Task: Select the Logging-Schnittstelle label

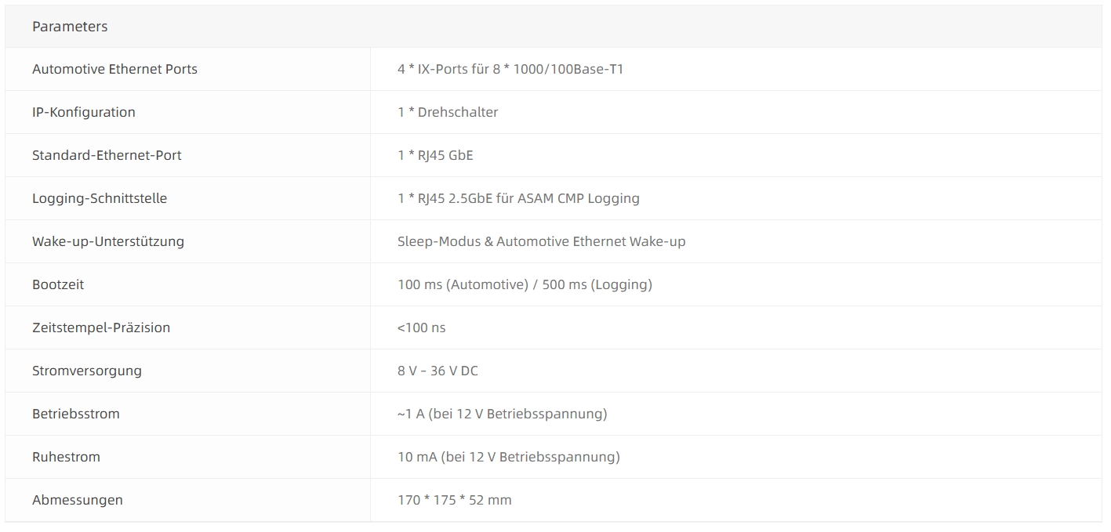Action: point(100,198)
